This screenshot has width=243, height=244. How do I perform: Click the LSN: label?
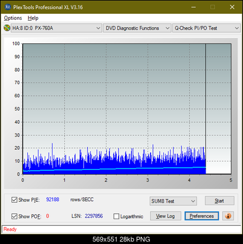pos(77,216)
